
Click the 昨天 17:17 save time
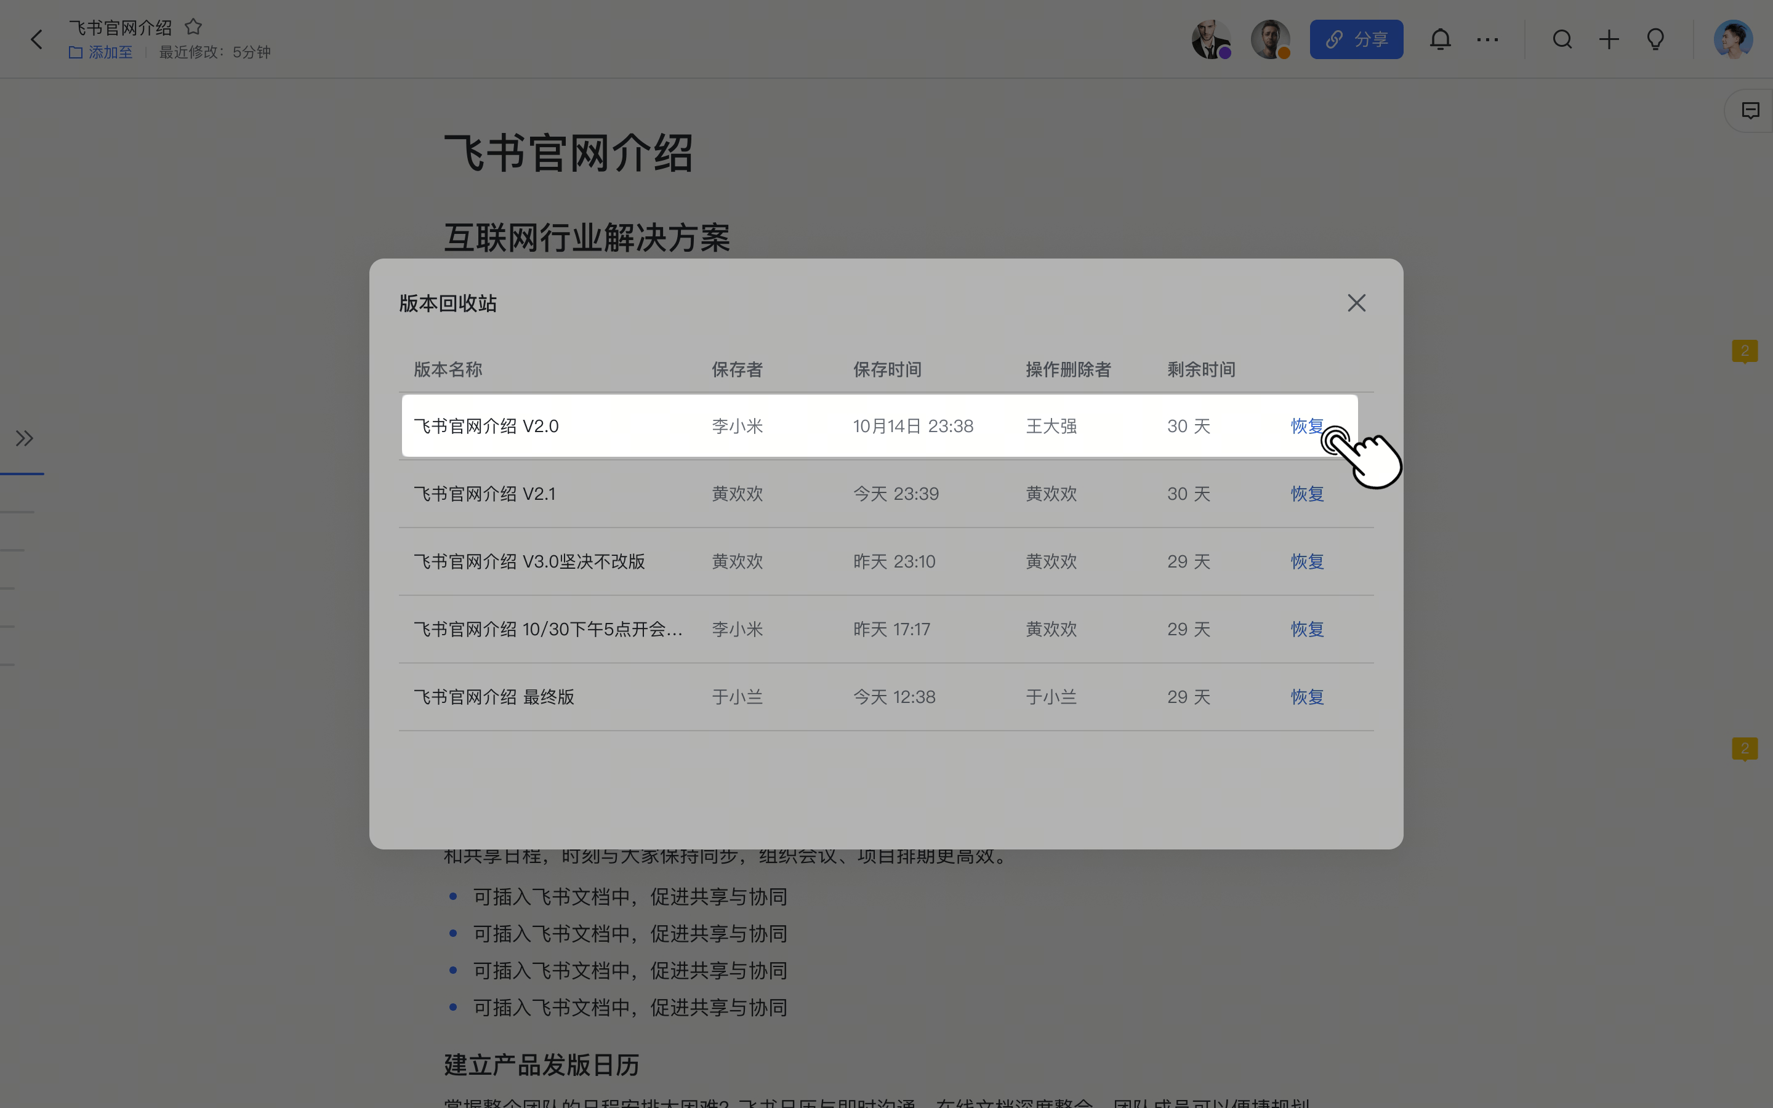pyautogui.click(x=891, y=630)
